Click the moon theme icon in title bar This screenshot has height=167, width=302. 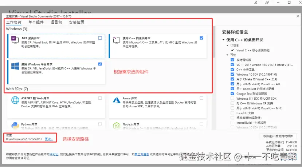click(x=256, y=3)
